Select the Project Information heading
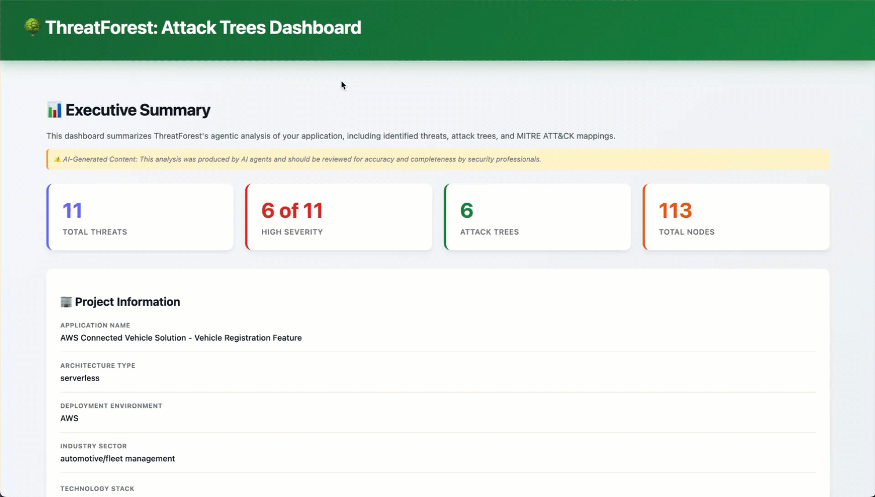This screenshot has width=875, height=497. pos(127,301)
